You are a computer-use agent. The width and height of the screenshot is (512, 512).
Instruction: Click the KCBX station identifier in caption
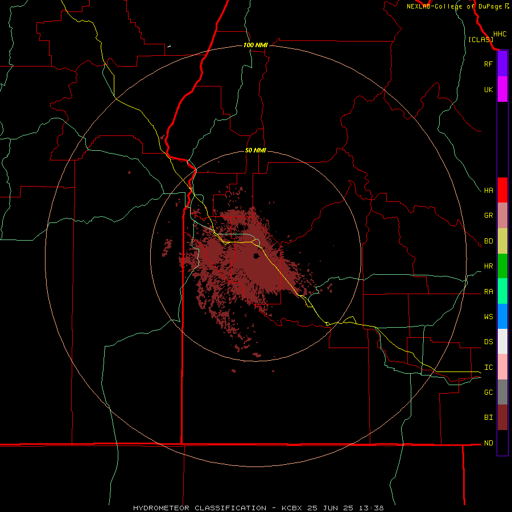coord(292,508)
